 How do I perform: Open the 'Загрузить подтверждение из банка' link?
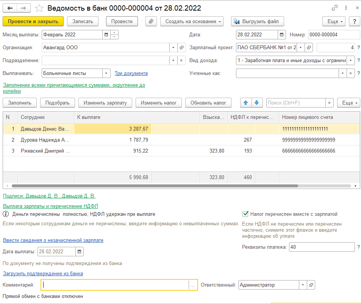(x=43, y=273)
